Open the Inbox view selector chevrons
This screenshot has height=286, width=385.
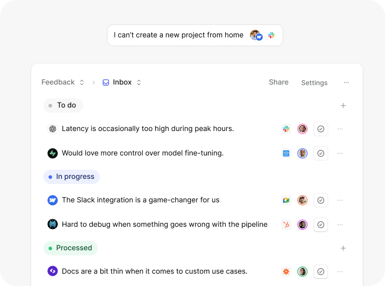point(139,82)
